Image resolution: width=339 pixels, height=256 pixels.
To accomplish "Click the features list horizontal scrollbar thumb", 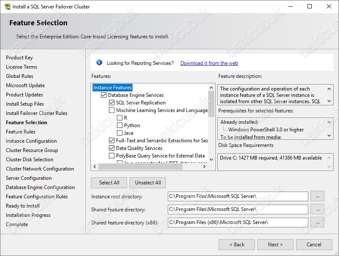I will tap(140, 166).
